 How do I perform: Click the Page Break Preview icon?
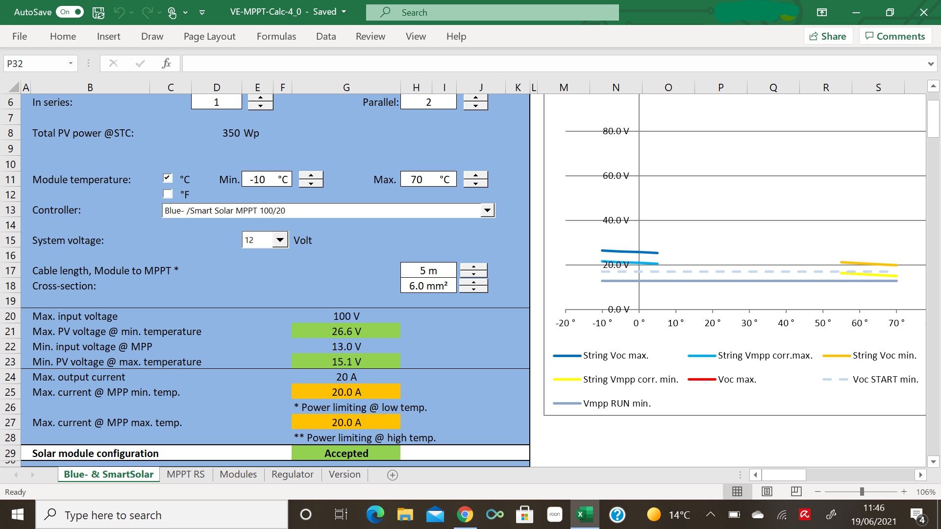(796, 491)
